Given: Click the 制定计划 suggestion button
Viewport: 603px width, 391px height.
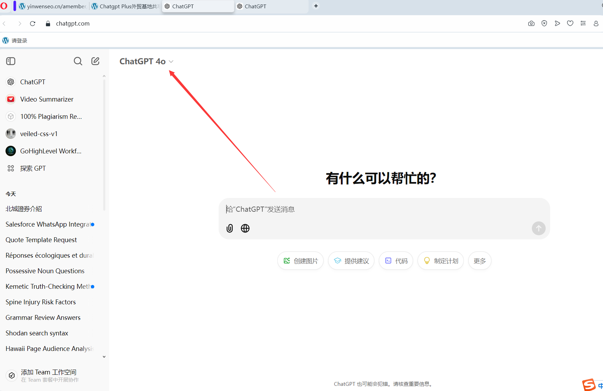Looking at the screenshot, I should (x=441, y=261).
